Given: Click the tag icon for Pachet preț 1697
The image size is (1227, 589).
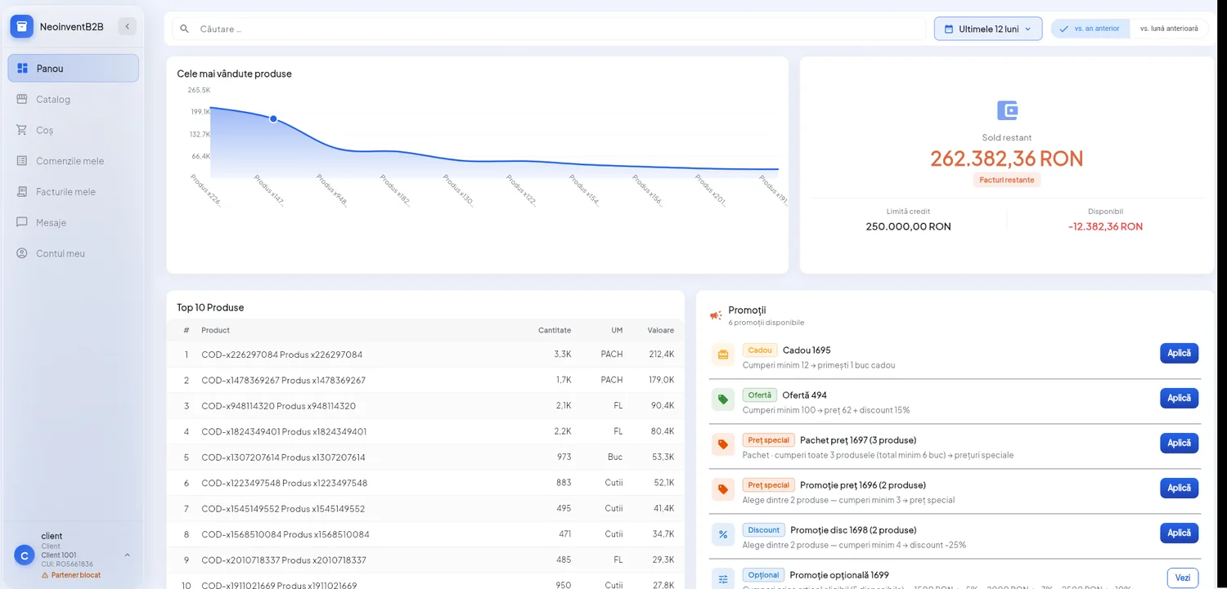Looking at the screenshot, I should (723, 444).
